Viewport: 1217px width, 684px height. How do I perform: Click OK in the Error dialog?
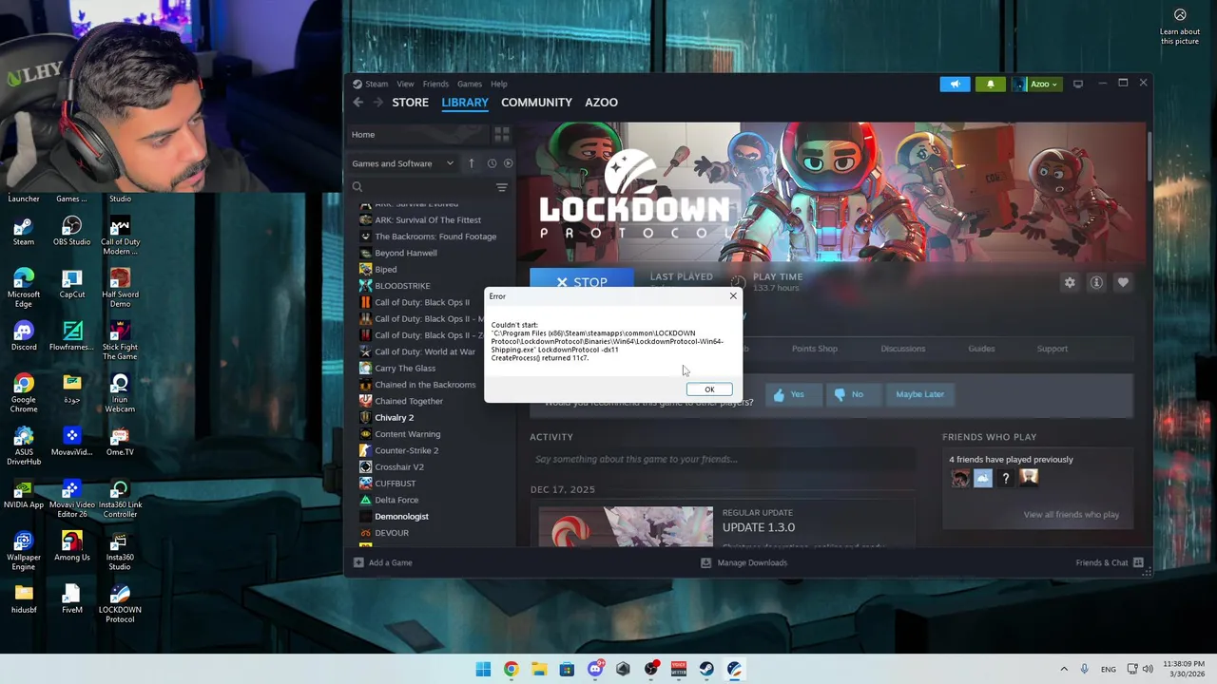[x=709, y=389]
